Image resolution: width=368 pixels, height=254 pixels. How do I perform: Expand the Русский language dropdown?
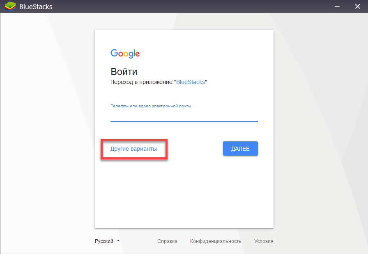pyautogui.click(x=107, y=241)
